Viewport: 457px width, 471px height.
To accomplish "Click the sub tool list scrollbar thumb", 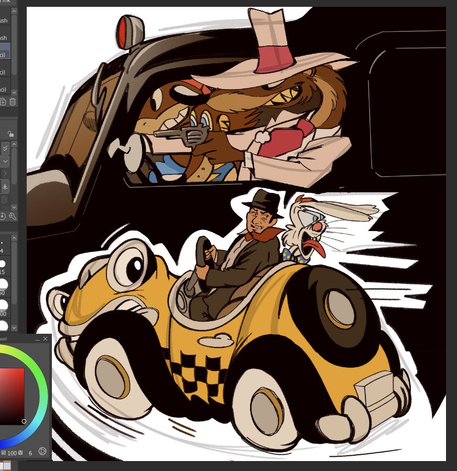I will coord(14,45).
